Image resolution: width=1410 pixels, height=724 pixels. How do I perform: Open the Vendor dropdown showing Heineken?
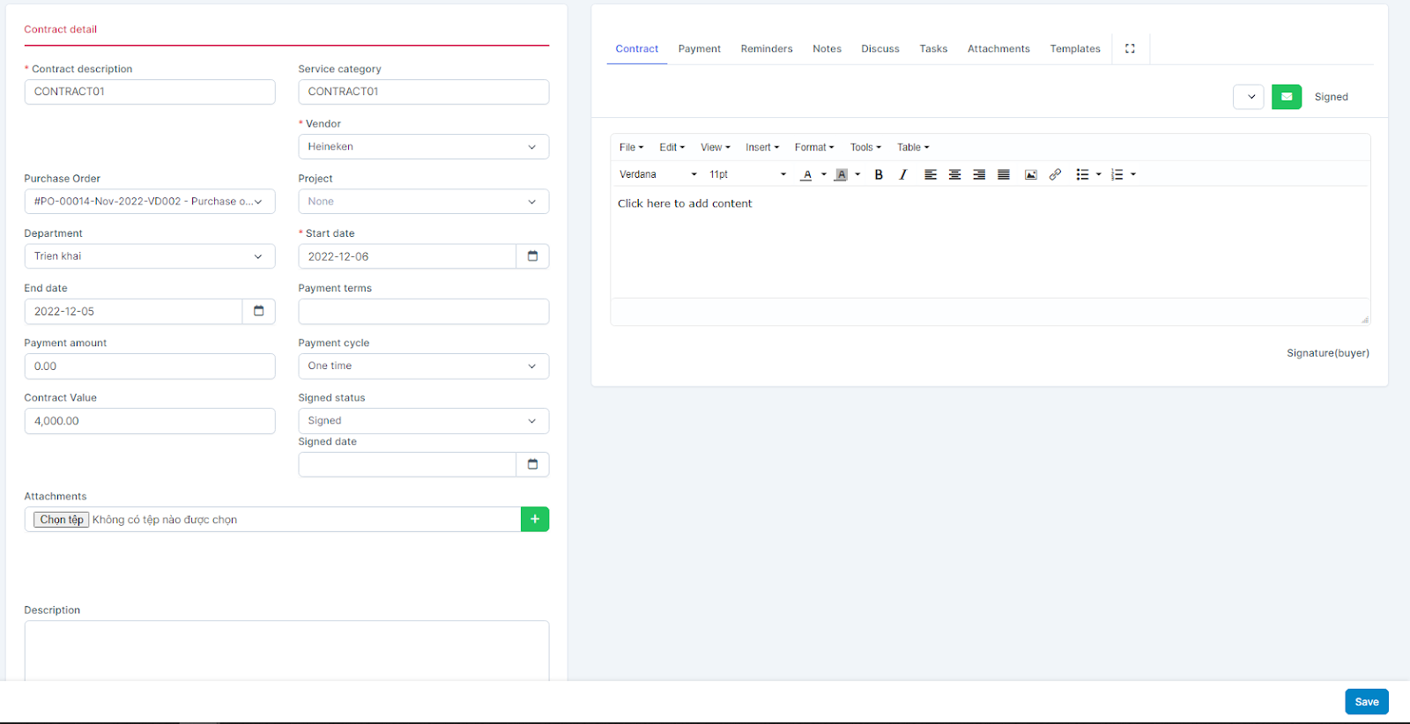coord(423,147)
